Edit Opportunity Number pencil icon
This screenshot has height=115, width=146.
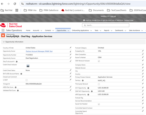coord(71,55)
